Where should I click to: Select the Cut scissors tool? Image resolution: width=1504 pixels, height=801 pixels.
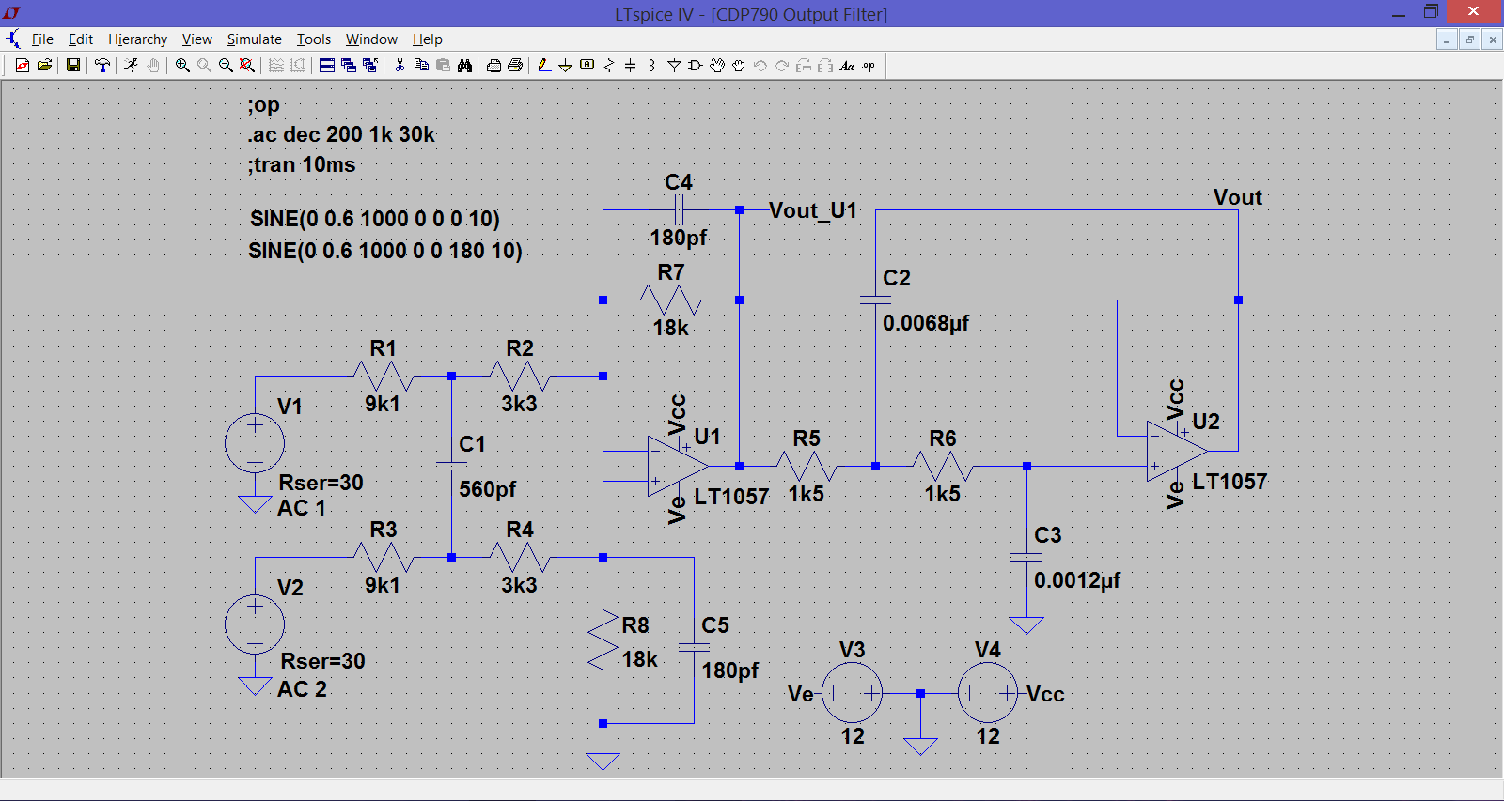click(399, 66)
